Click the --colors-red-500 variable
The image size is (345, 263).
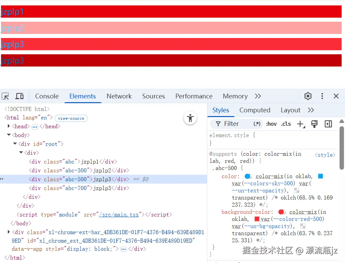(298, 219)
